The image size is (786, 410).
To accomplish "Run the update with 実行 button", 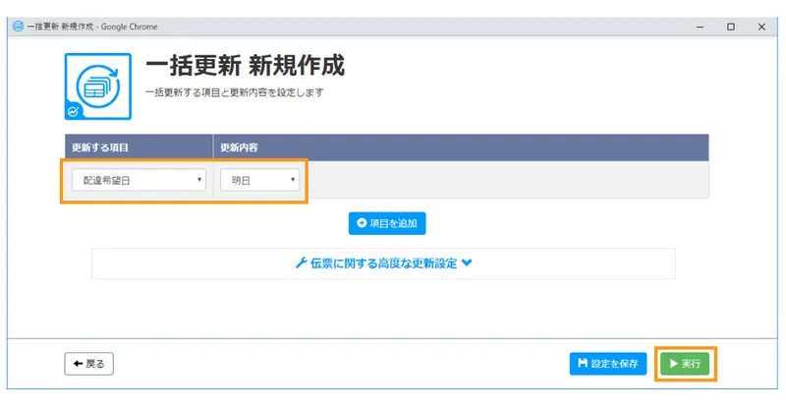I will [685, 364].
